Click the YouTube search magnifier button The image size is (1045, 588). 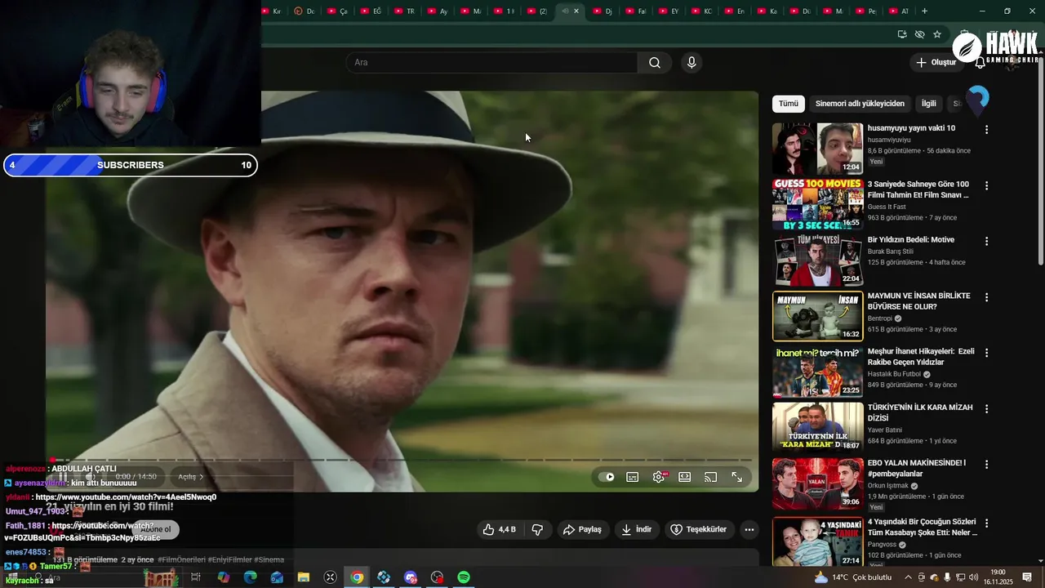tap(655, 63)
